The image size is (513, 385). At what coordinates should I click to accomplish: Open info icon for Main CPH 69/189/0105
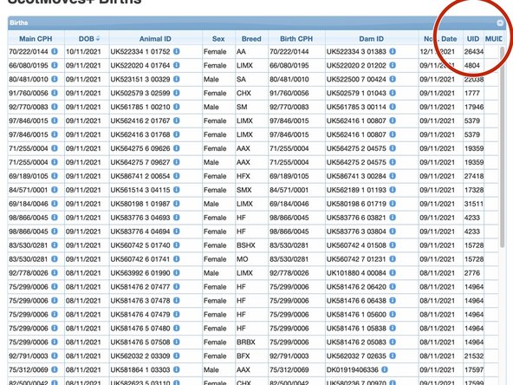click(x=55, y=176)
